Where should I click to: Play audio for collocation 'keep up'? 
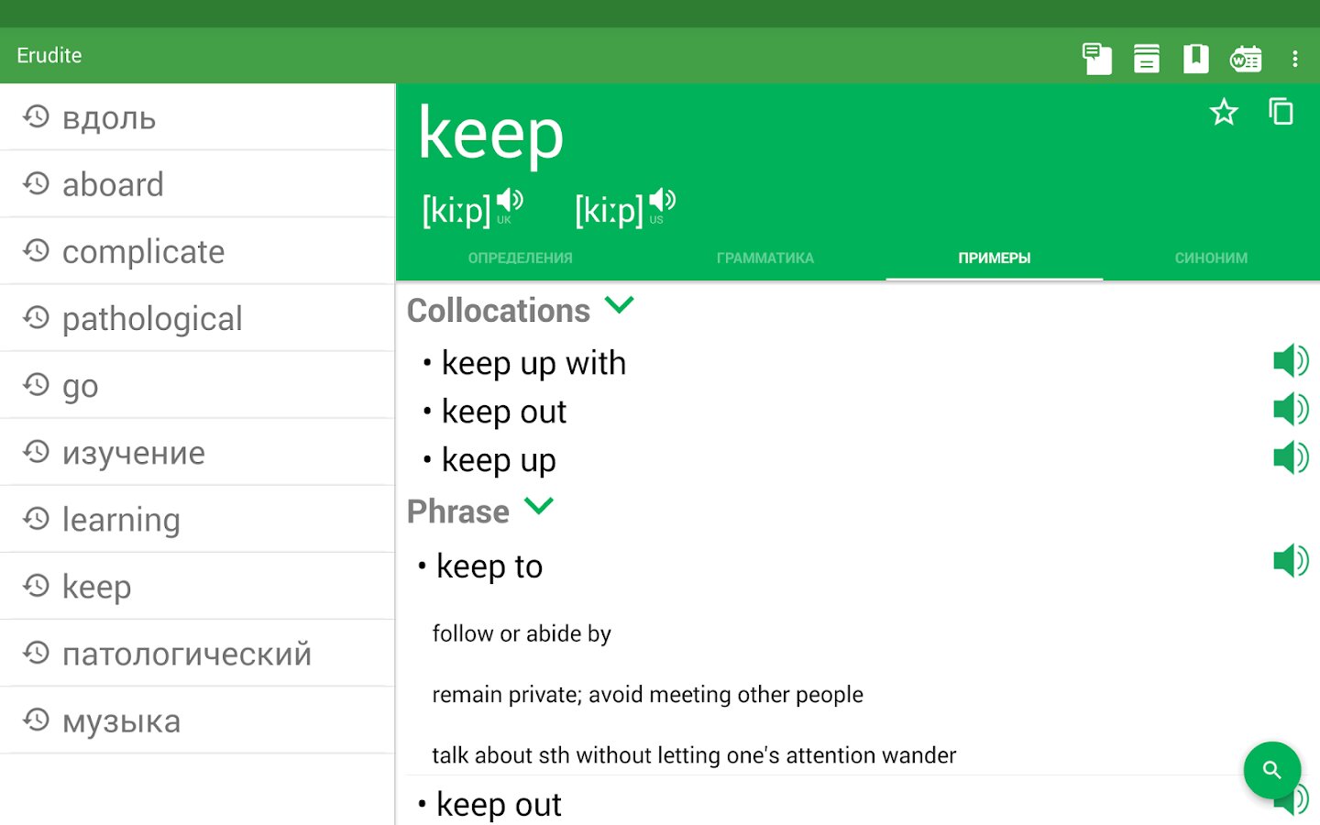1291,457
